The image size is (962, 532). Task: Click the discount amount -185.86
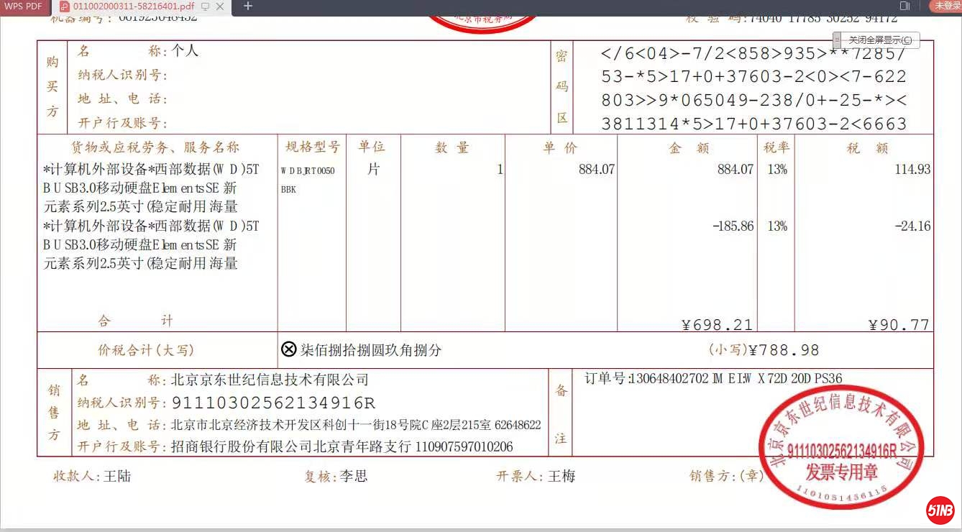(x=733, y=226)
